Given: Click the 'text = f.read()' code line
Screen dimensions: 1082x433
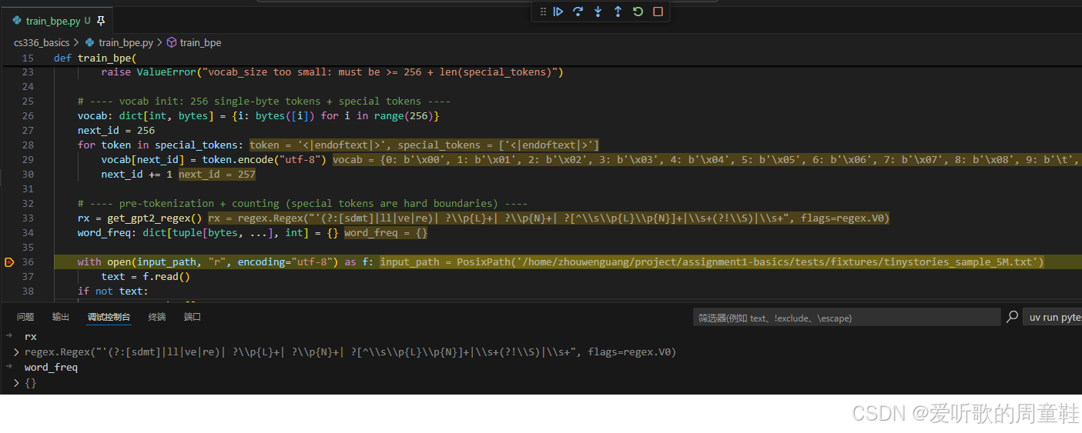Looking at the screenshot, I should point(146,277).
